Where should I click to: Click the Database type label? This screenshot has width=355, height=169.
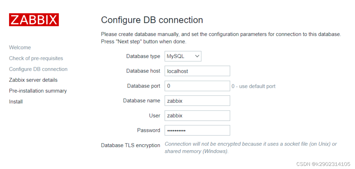143,56
